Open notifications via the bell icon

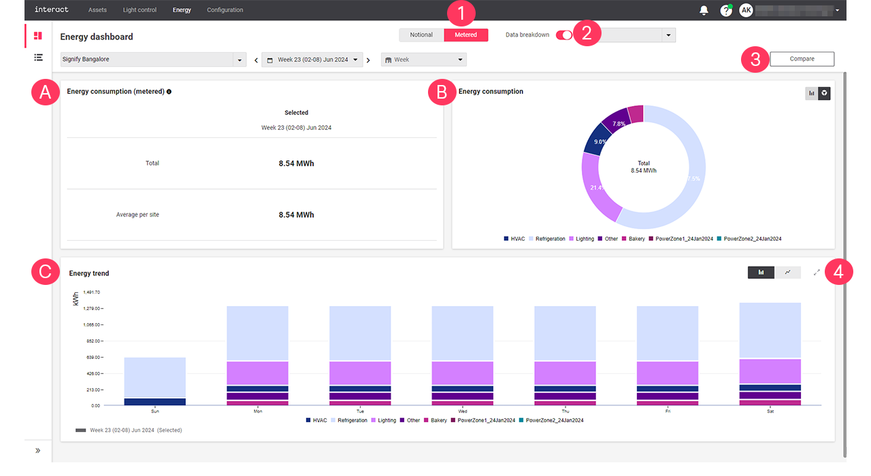coord(704,10)
